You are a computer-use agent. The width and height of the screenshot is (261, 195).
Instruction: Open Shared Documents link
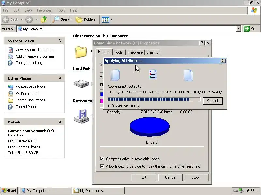pyautogui.click(x=30, y=100)
